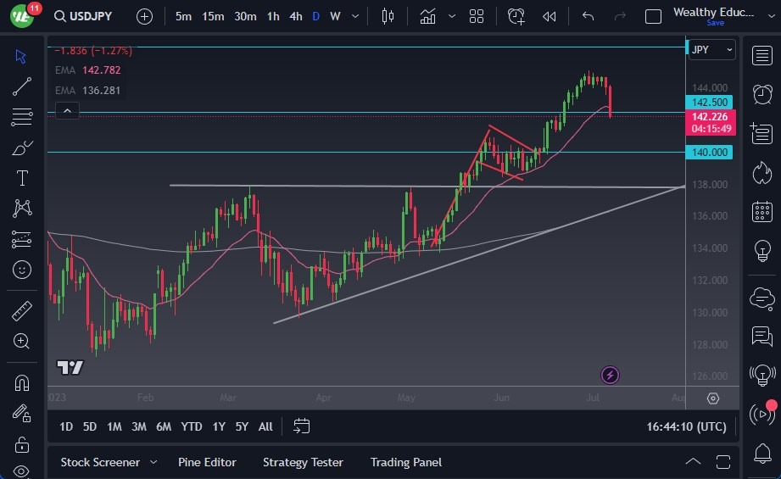Image resolution: width=781 pixels, height=479 pixels.
Task: Click the USDJPY symbol search field
Action: (88, 16)
